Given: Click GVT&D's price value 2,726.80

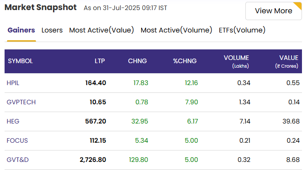Looking at the screenshot, I should (93, 160).
